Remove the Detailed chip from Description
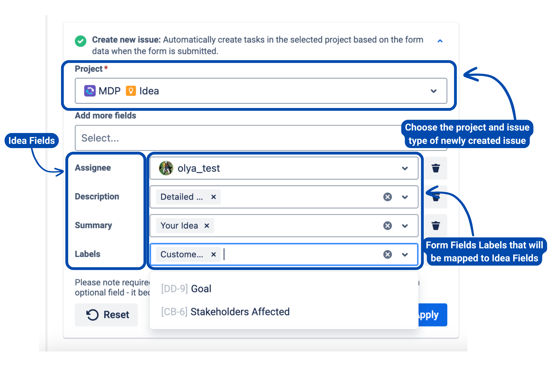553x378 pixels. (213, 197)
